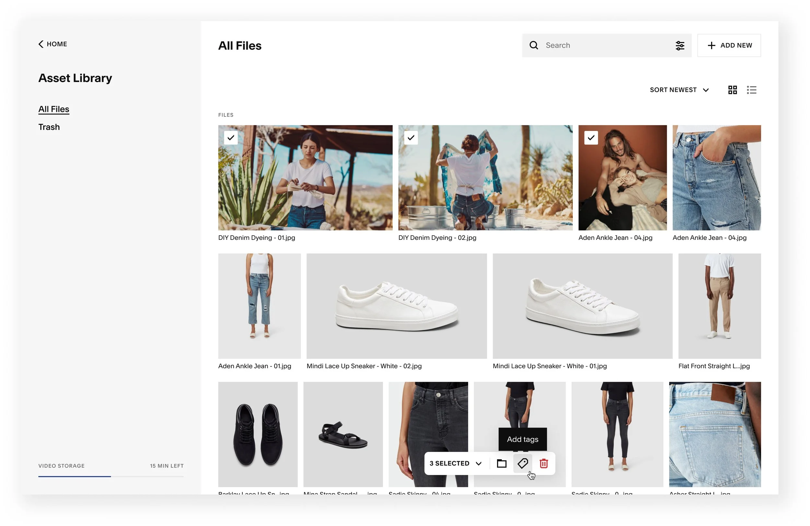The height and width of the screenshot is (526, 810).
Task: Open the All Files navigation item
Action: click(x=54, y=109)
